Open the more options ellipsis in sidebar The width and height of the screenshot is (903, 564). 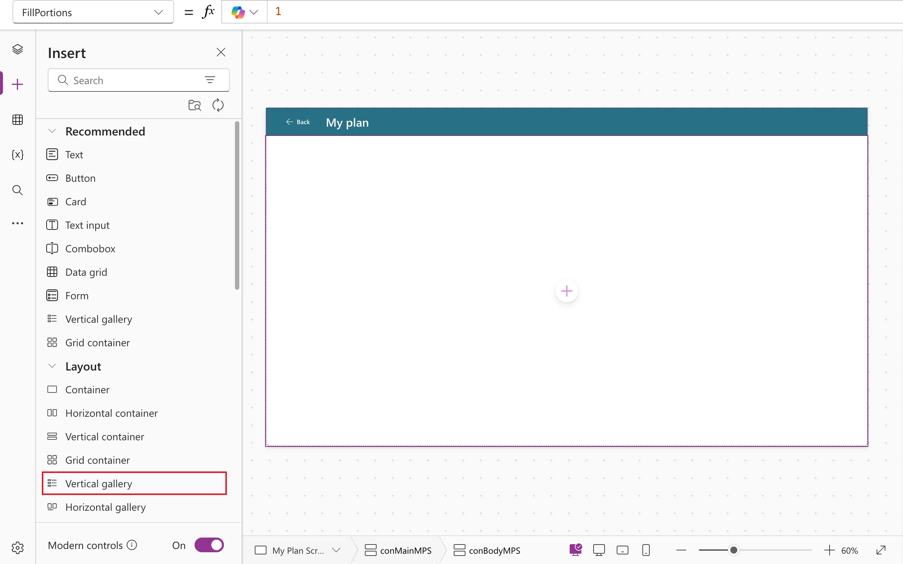click(18, 223)
